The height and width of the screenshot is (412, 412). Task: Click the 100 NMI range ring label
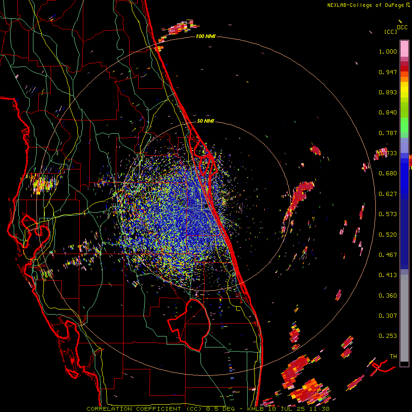coord(206,36)
